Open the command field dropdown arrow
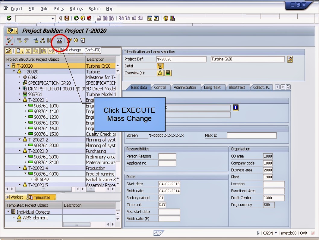 pos(53,18)
